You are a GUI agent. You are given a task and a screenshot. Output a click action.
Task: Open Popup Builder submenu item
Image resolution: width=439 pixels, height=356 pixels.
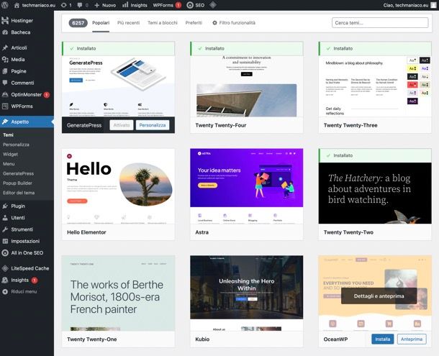[x=17, y=183]
